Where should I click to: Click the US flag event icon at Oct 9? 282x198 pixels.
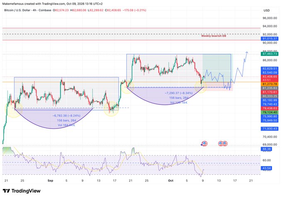pyautogui.click(x=205, y=144)
